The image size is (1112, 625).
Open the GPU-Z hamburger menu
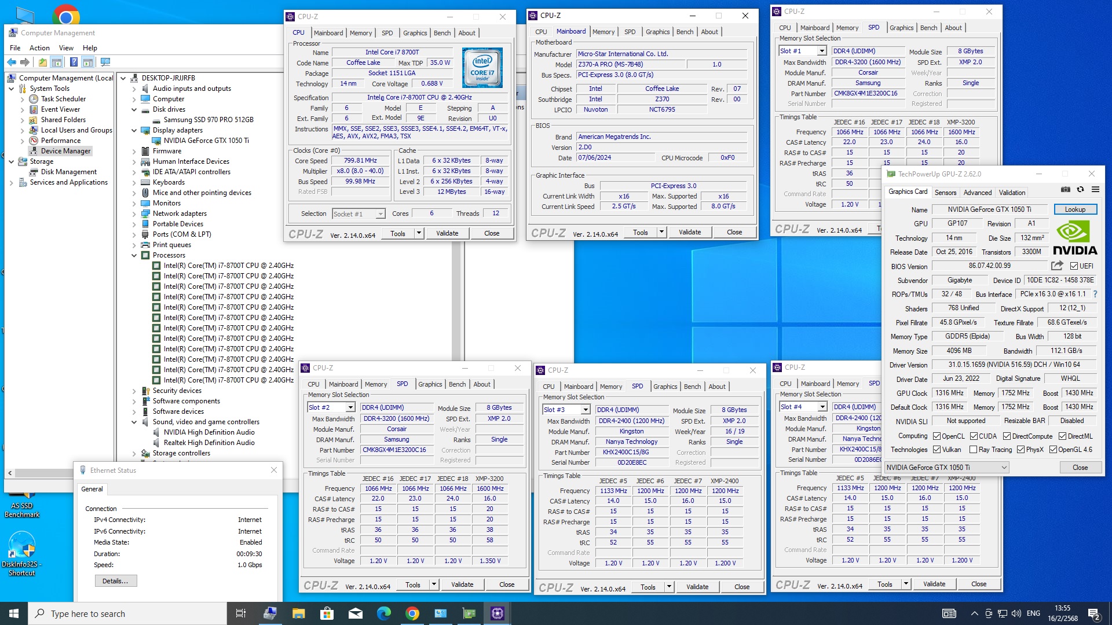point(1095,189)
